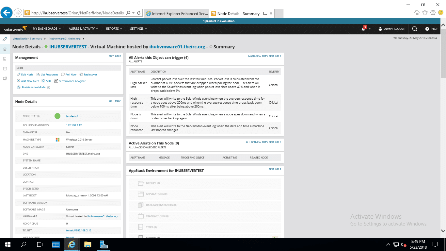The width and height of the screenshot is (446, 251).
Task: Click the Internet Explorer forward arrow
Action: tap(18, 13)
